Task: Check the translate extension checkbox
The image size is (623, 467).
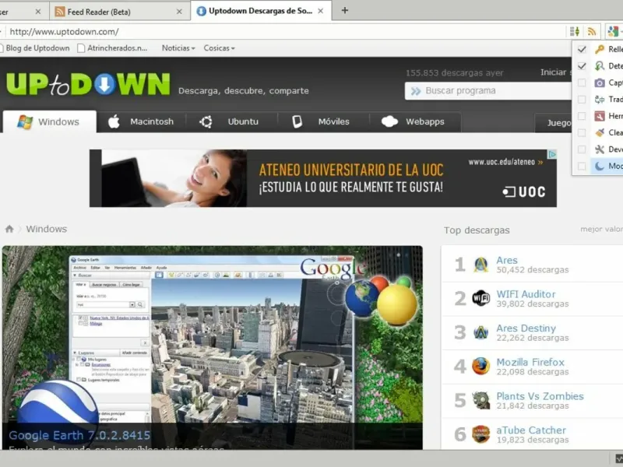Action: point(582,100)
